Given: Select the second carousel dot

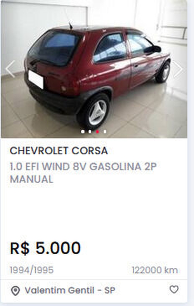Looking at the screenshot, I should click(x=90, y=132).
